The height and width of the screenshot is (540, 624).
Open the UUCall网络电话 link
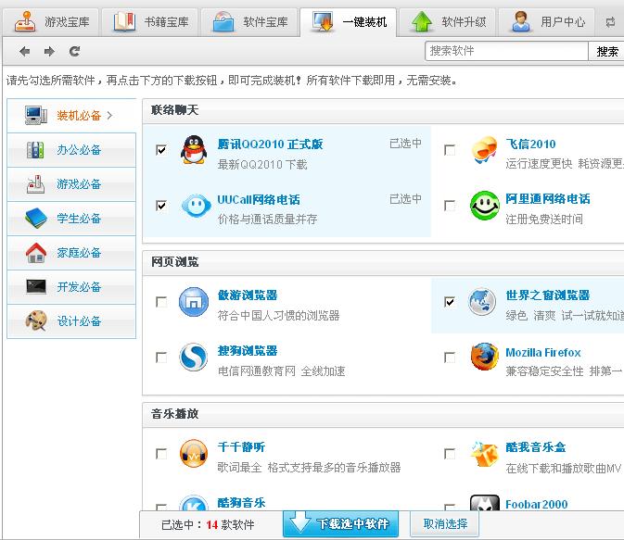259,200
